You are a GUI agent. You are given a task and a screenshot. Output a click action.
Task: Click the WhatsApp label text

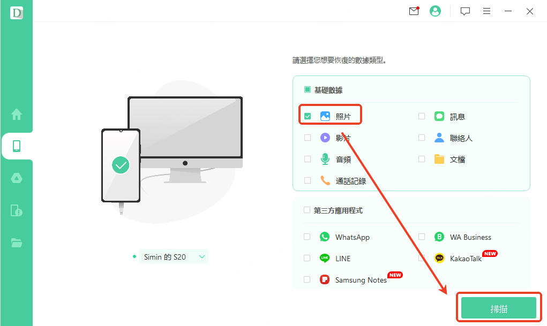point(353,238)
